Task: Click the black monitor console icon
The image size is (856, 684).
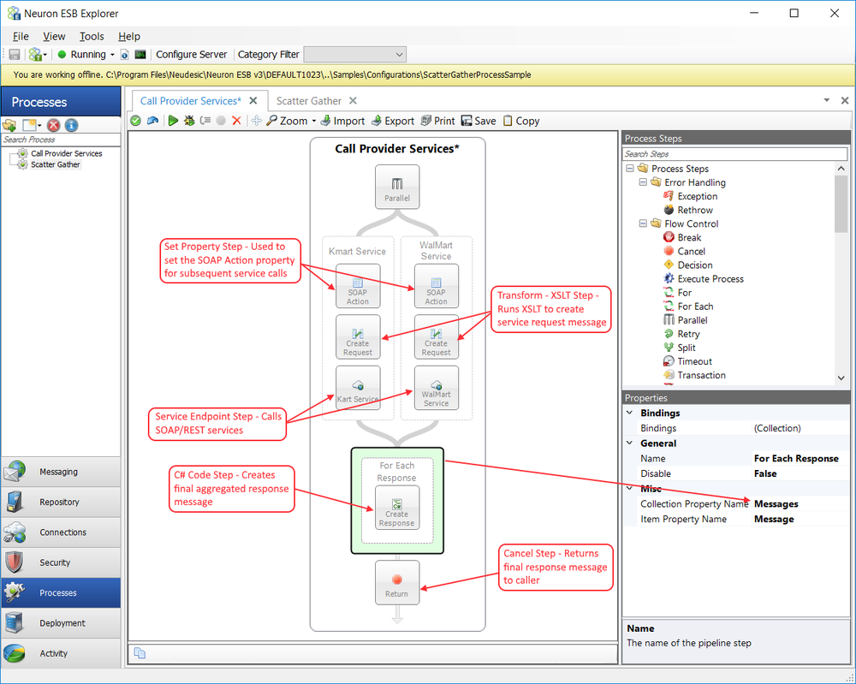Action: tap(140, 55)
